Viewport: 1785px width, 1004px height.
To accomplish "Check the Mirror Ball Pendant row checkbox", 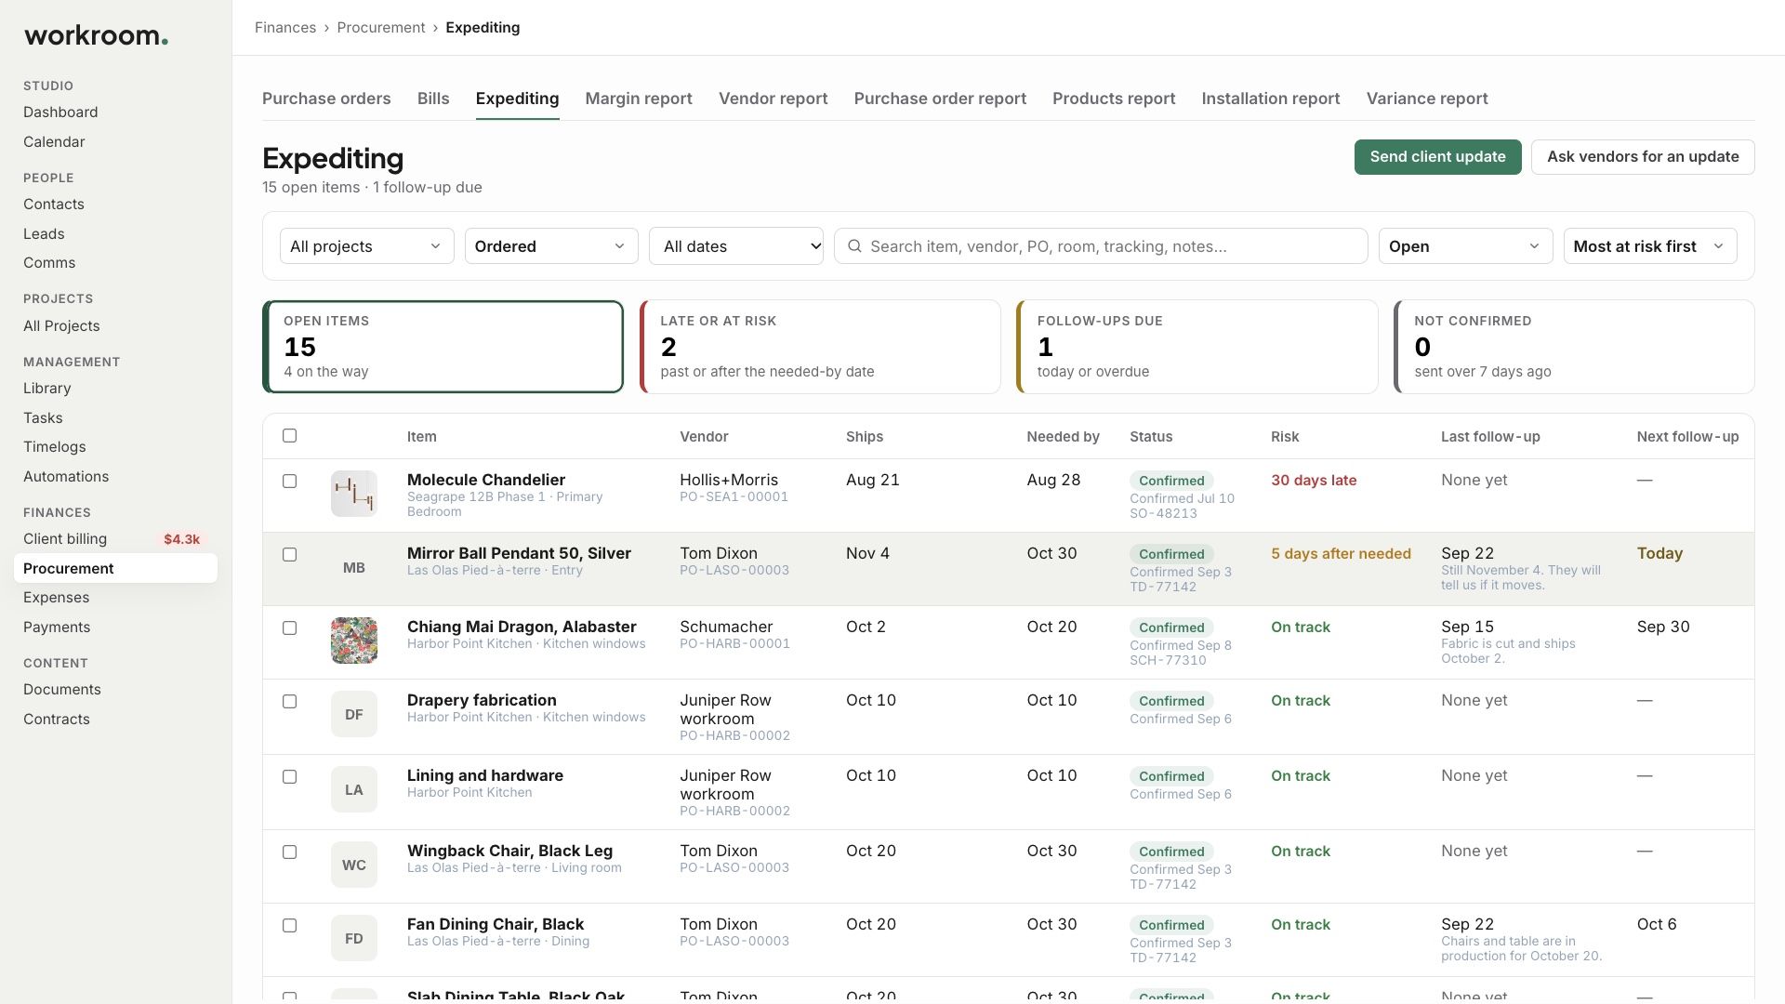I will coord(289,554).
